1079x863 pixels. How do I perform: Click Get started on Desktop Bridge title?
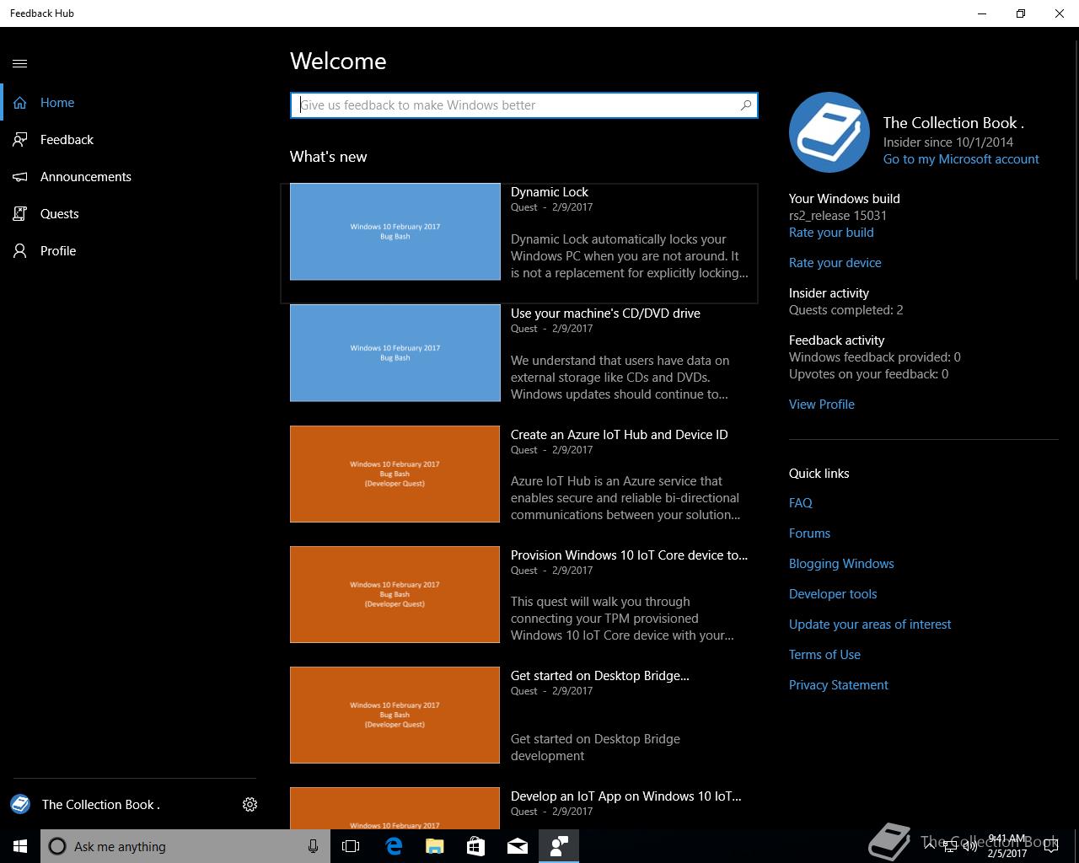point(600,676)
